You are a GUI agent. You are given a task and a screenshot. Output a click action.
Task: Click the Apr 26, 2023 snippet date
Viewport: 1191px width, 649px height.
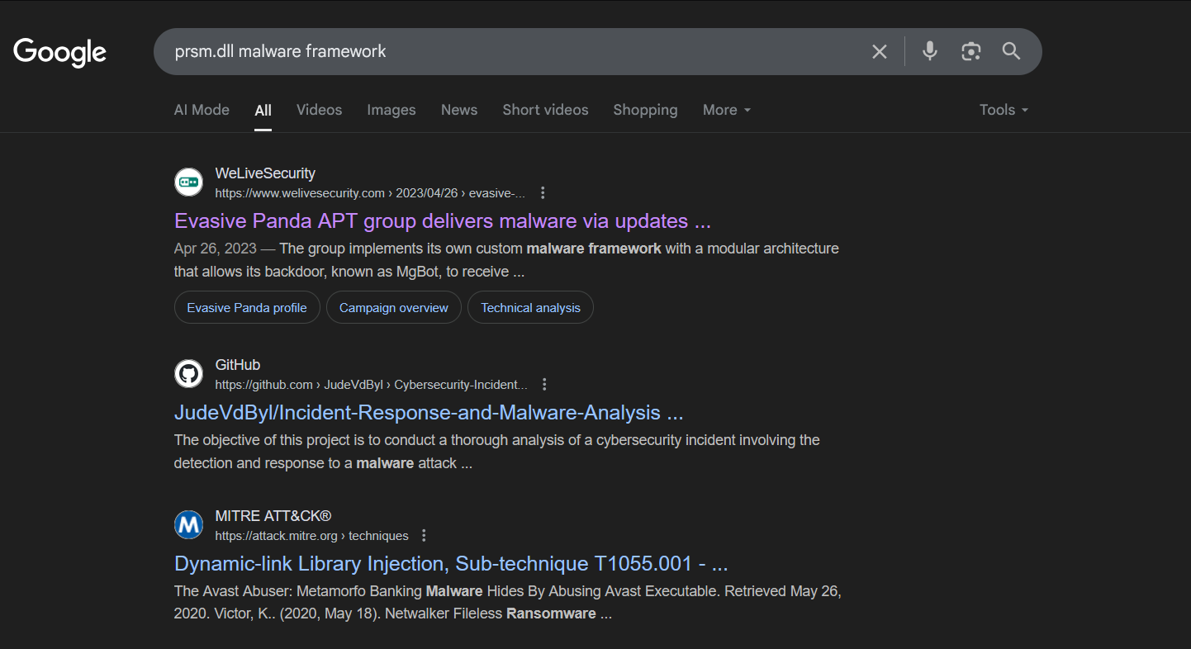point(216,249)
